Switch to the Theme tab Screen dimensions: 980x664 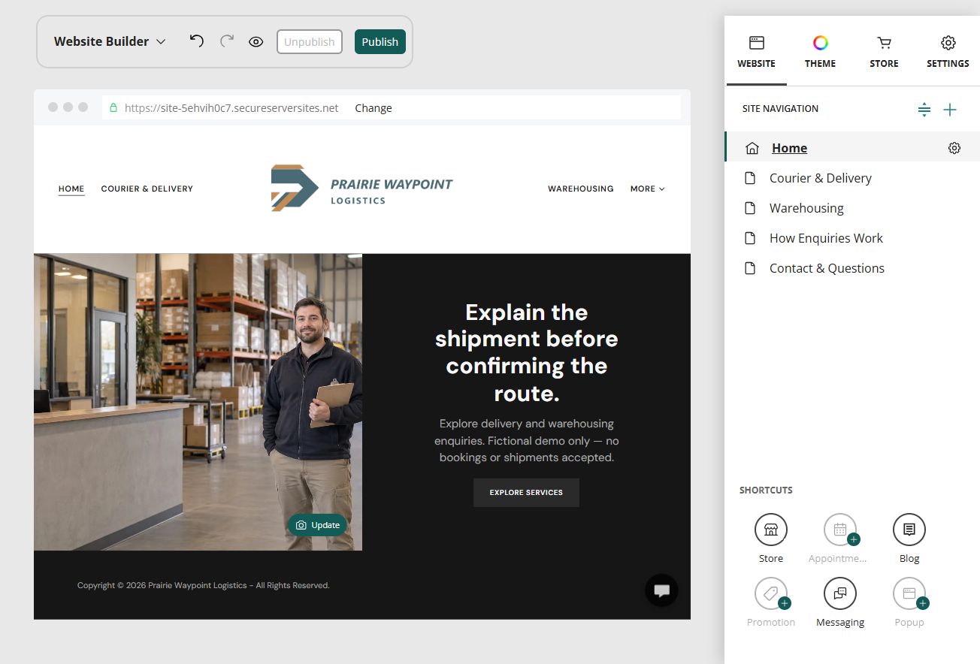821,52
